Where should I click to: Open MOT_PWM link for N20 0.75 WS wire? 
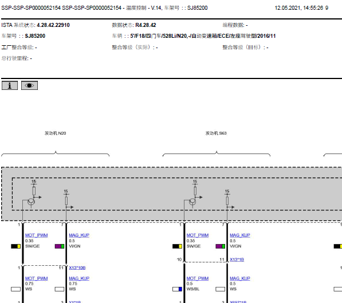pos(37,278)
